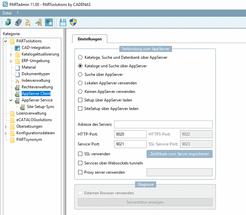Collapse the AppServer Service tree node
246x215 pixels.
click(x=11, y=100)
